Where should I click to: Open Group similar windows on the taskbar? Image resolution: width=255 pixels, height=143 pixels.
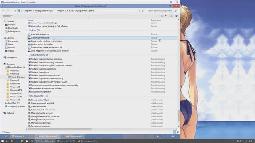click(47, 41)
